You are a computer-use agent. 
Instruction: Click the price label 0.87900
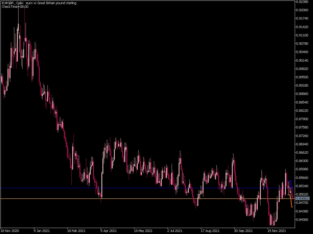point(303,119)
